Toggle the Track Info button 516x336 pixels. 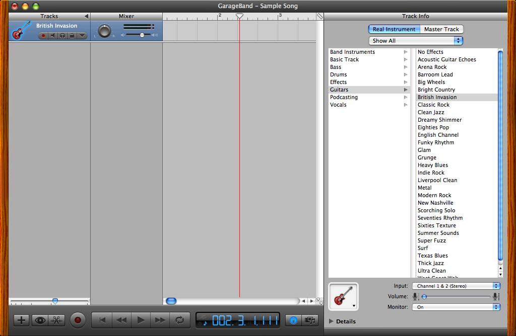click(293, 320)
